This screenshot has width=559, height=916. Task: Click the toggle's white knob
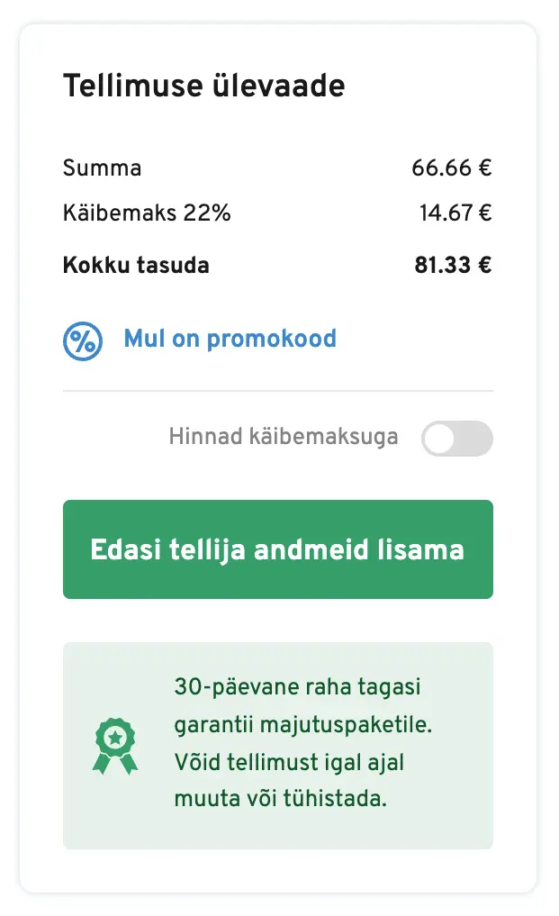pyautogui.click(x=441, y=439)
